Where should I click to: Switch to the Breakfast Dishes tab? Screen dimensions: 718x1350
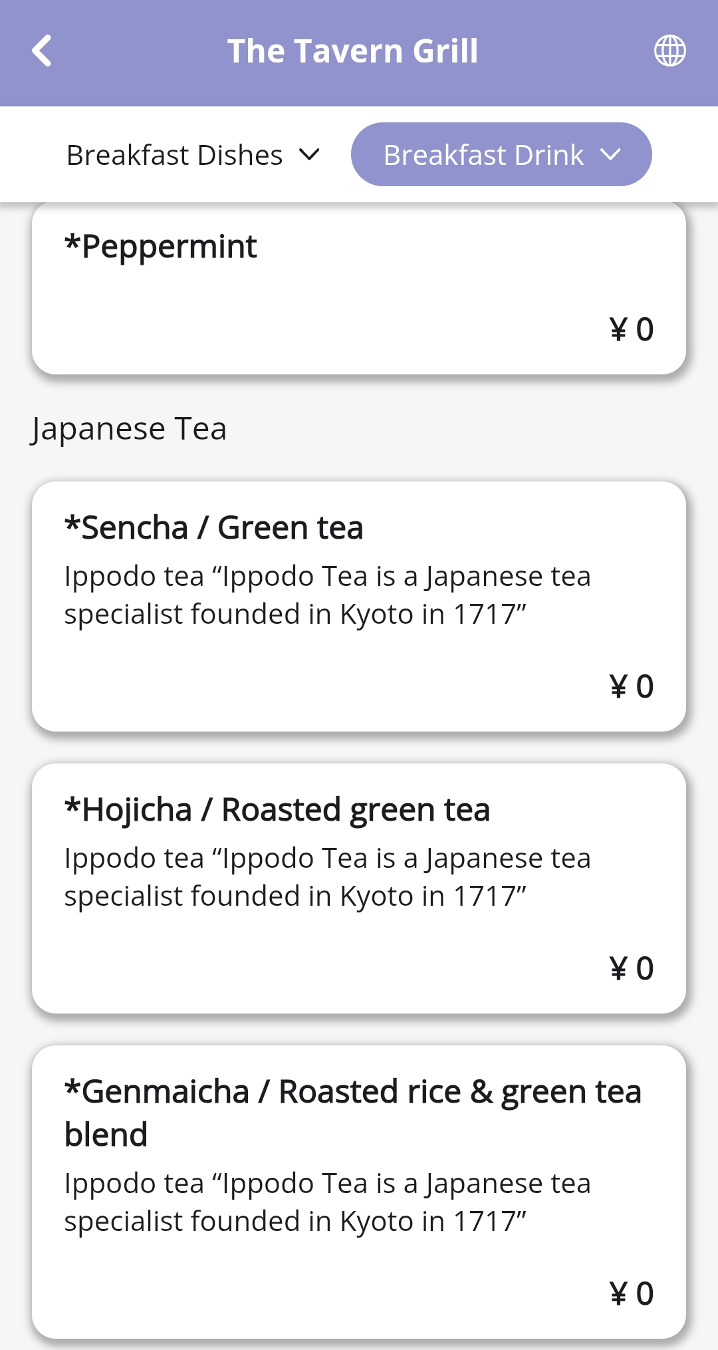[175, 155]
